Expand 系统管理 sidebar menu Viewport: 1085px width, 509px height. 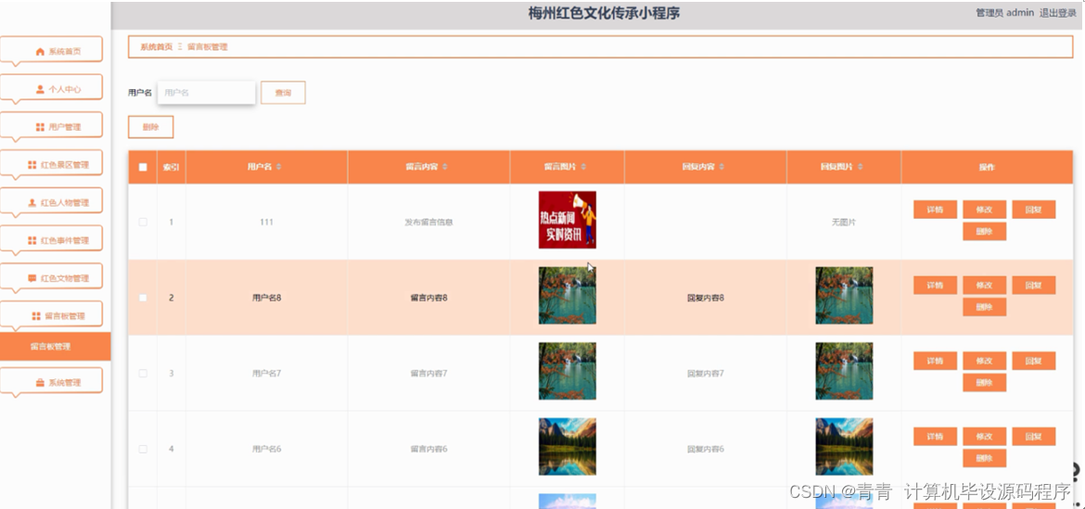[51, 381]
